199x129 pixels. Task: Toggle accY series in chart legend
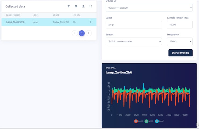tap(149, 121)
